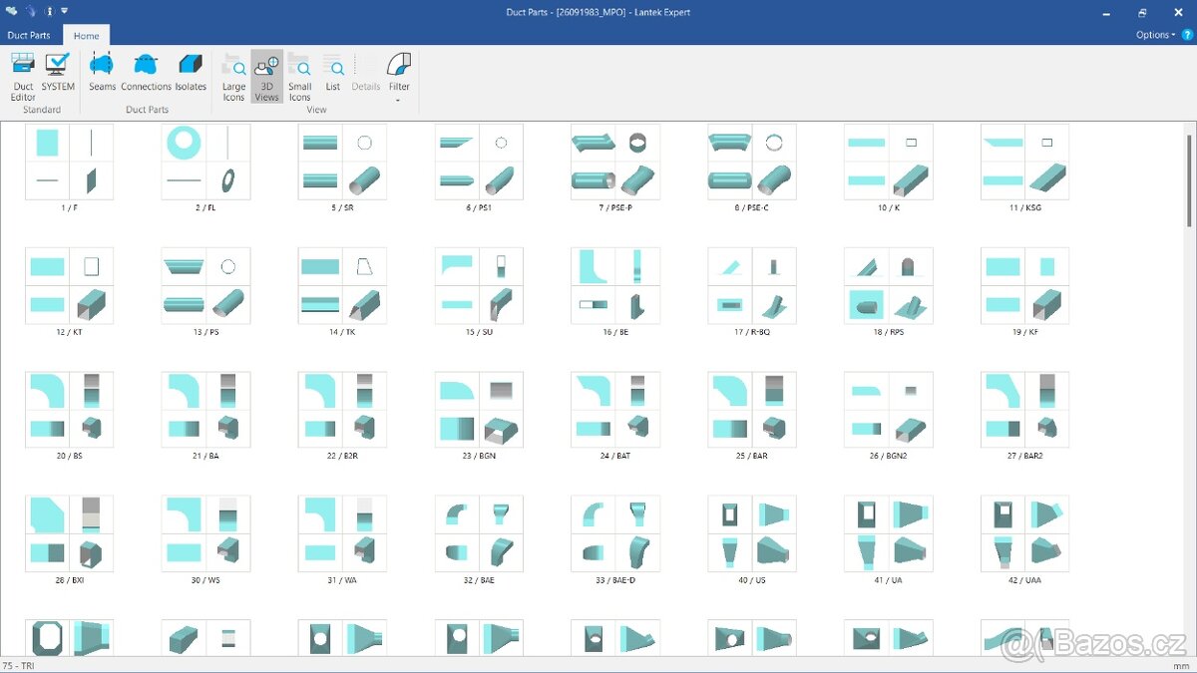The image size is (1197, 673).
Task: Expand the Filter dropdown
Action: [x=399, y=78]
